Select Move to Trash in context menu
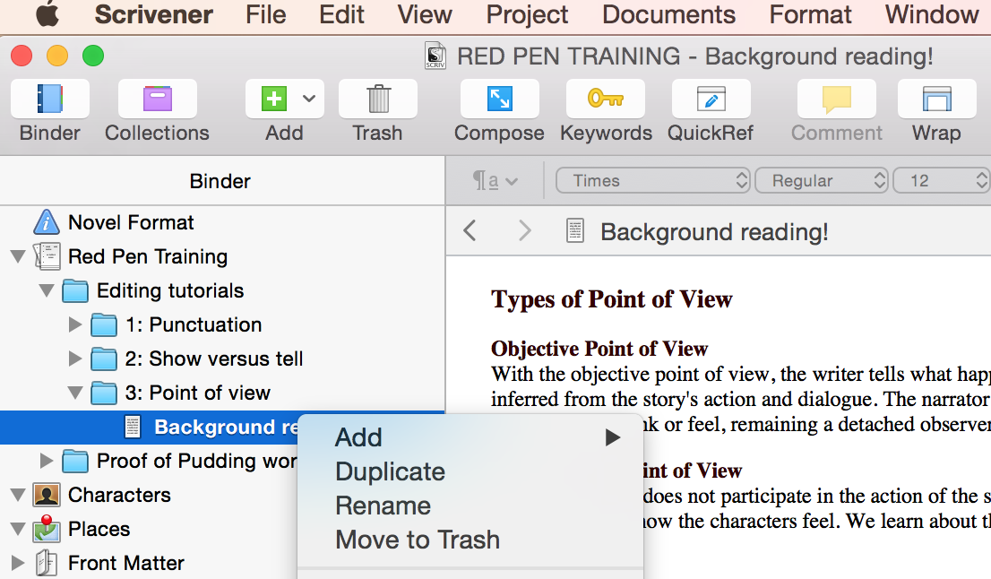 (417, 540)
